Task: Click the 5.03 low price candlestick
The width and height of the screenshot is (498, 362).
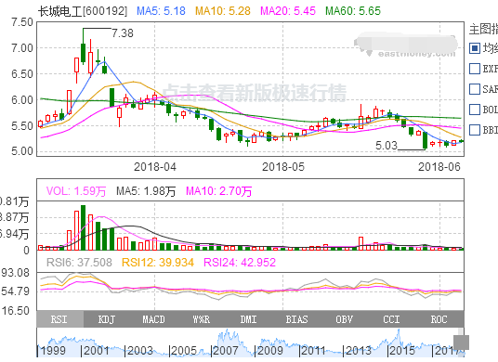Action: [425, 140]
